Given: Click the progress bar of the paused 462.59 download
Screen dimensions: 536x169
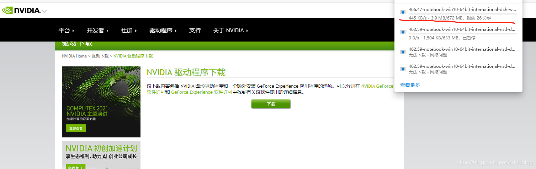Looking at the screenshot, I should click(x=462, y=34).
